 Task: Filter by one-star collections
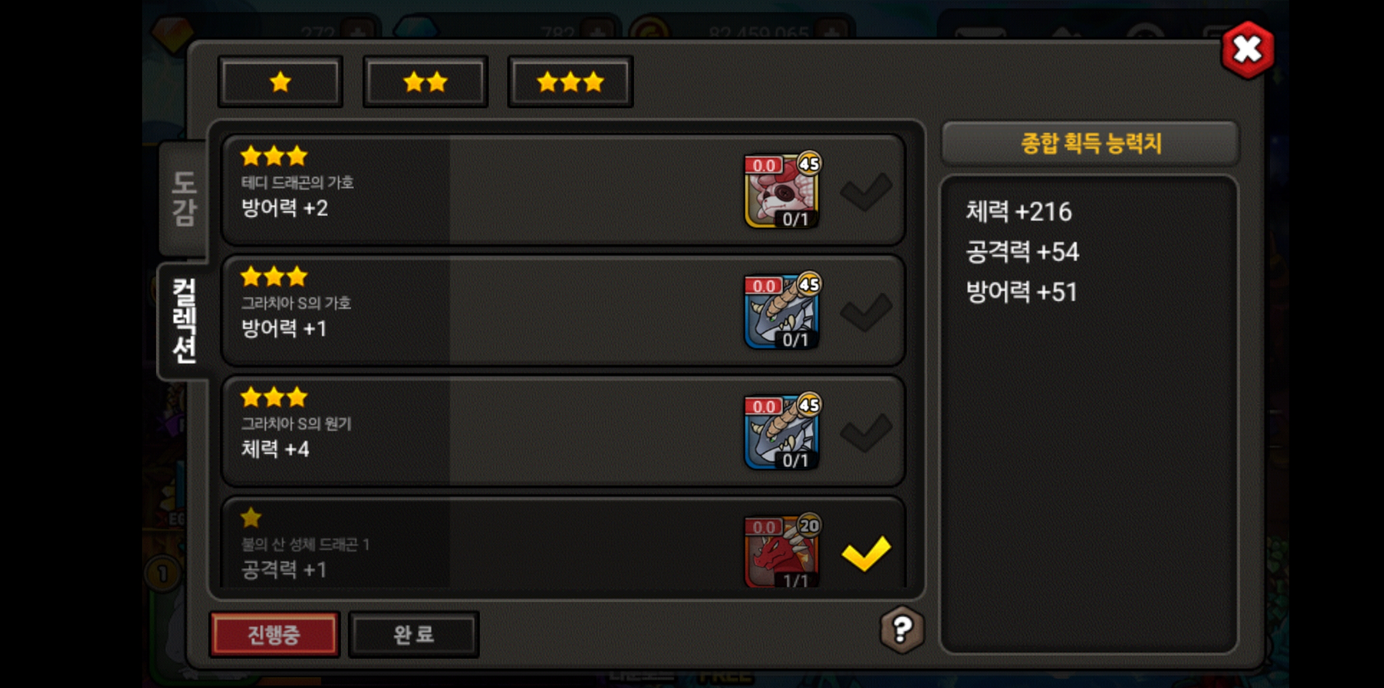click(x=281, y=82)
